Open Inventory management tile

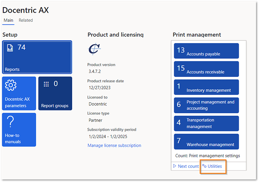206,87
